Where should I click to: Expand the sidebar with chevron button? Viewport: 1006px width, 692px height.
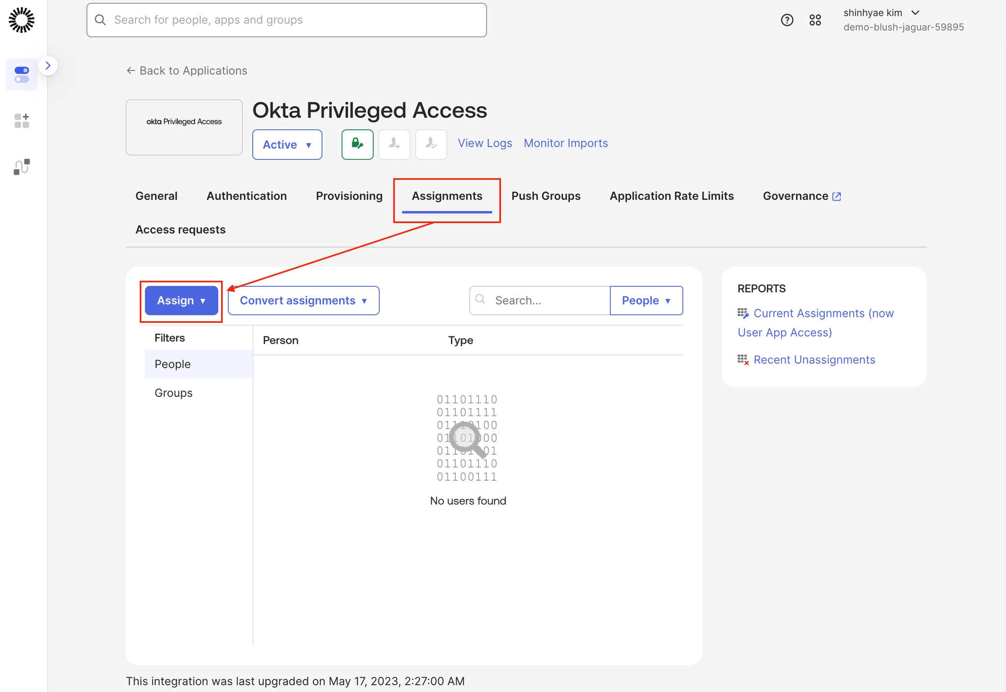[x=48, y=66]
